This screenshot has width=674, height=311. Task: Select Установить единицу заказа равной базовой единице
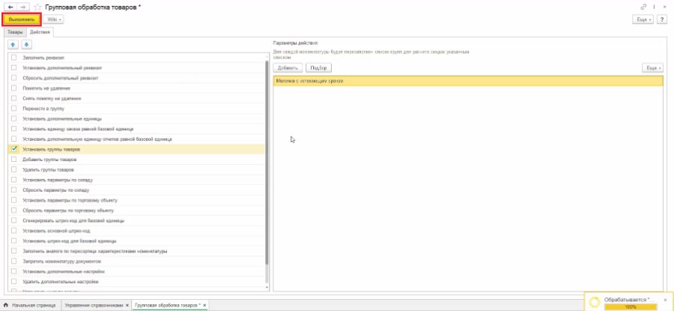tap(78, 129)
